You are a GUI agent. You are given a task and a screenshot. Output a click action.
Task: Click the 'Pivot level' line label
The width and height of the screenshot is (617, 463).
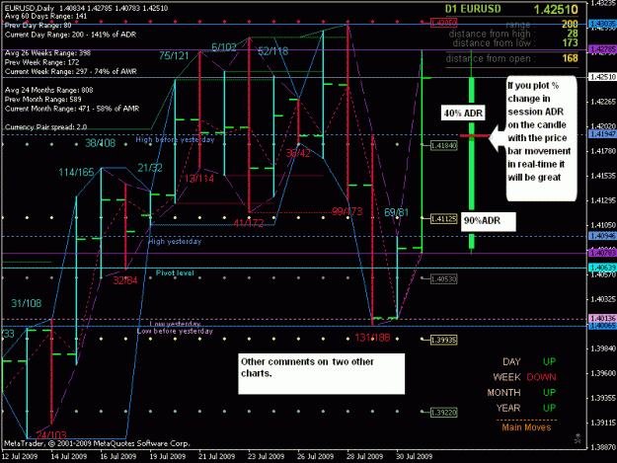point(175,273)
